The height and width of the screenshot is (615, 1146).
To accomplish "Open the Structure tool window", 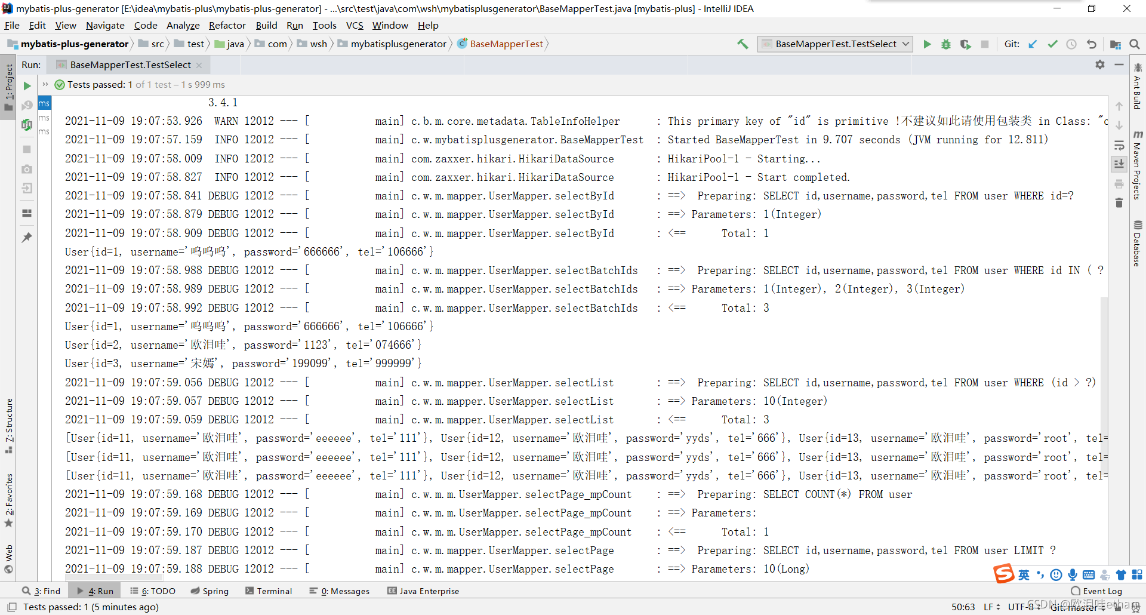I will pos(8,426).
